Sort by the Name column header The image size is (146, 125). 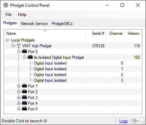pyautogui.click(x=45, y=33)
